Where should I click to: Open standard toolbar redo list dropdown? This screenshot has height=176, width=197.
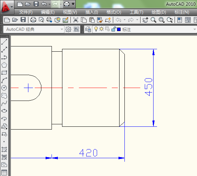tap(137, 20)
